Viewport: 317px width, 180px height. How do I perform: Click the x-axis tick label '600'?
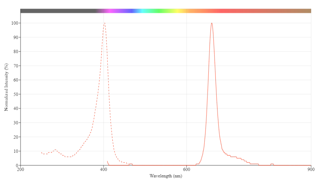[x=186, y=169]
